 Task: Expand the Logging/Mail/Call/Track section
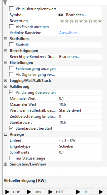[5, 81]
